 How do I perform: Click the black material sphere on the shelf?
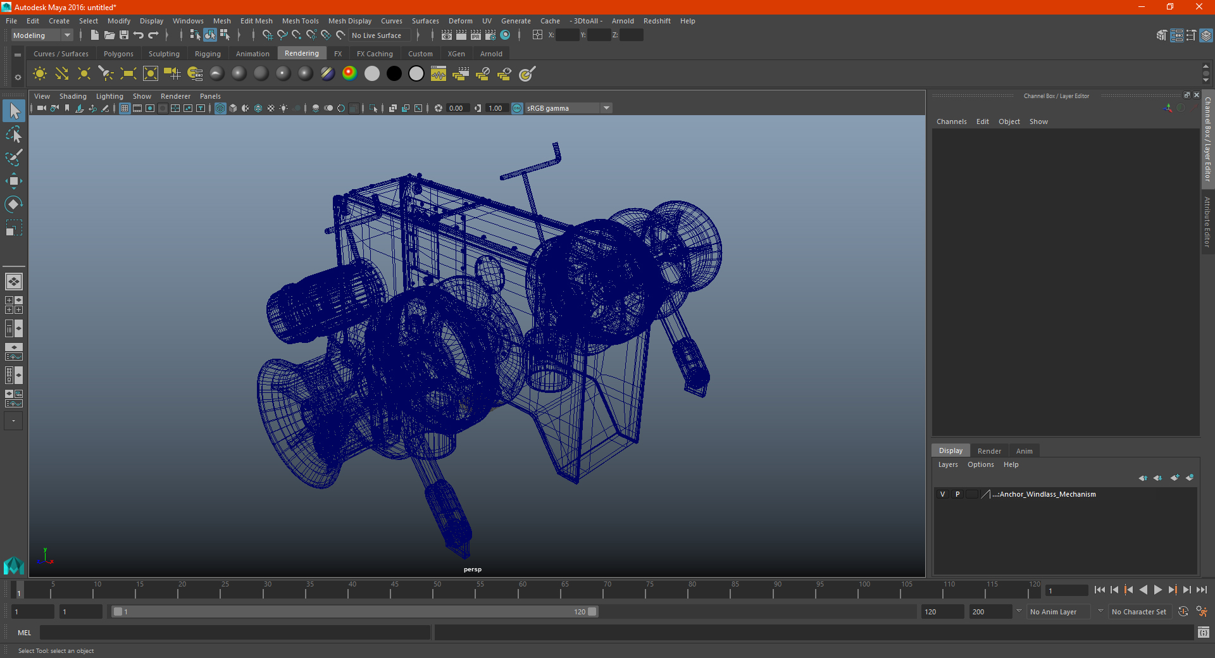[394, 74]
